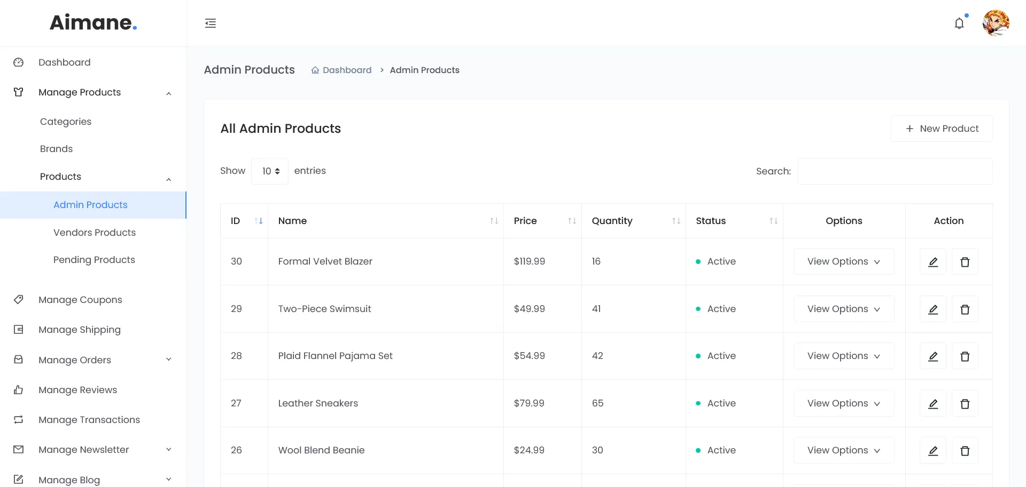Image resolution: width=1026 pixels, height=487 pixels.
Task: Delete the Plaid Flannel Pajama Set product
Action: click(965, 356)
